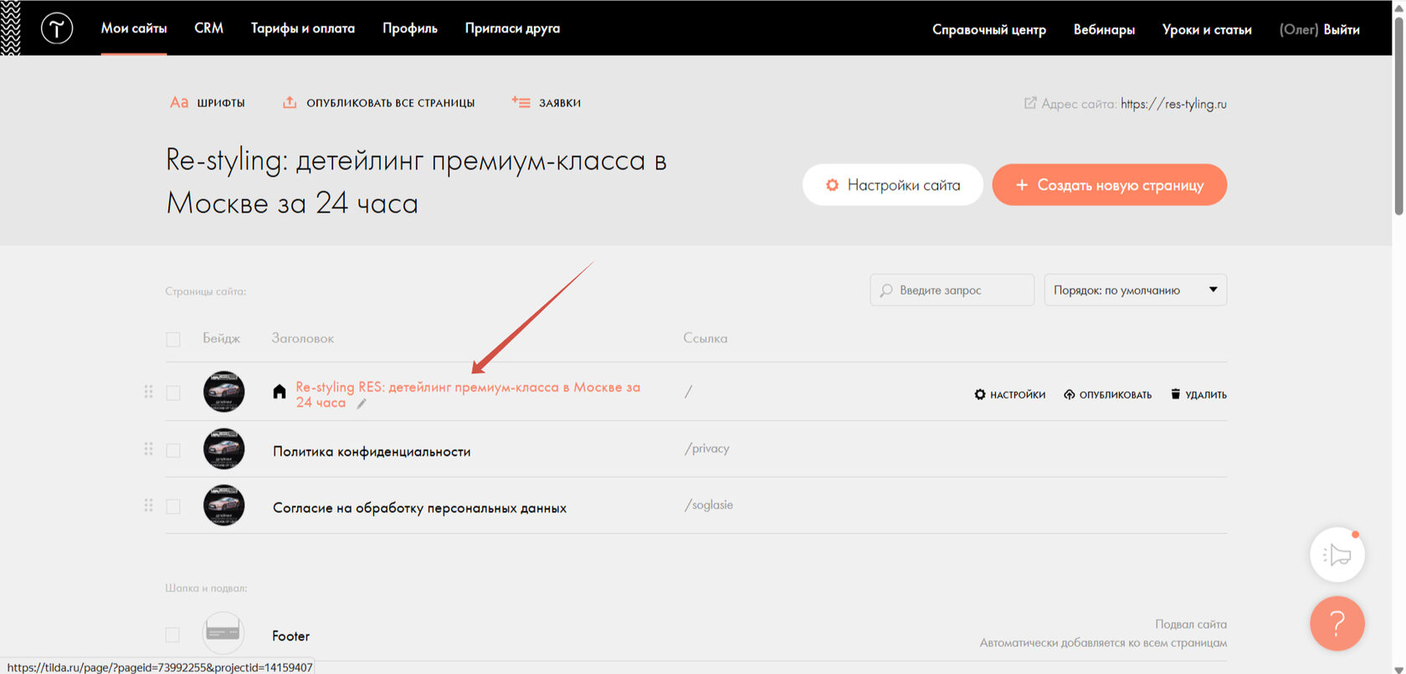Viewport: 1406px width, 674px height.
Task: Click the Настройки сайта button
Action: pos(893,185)
